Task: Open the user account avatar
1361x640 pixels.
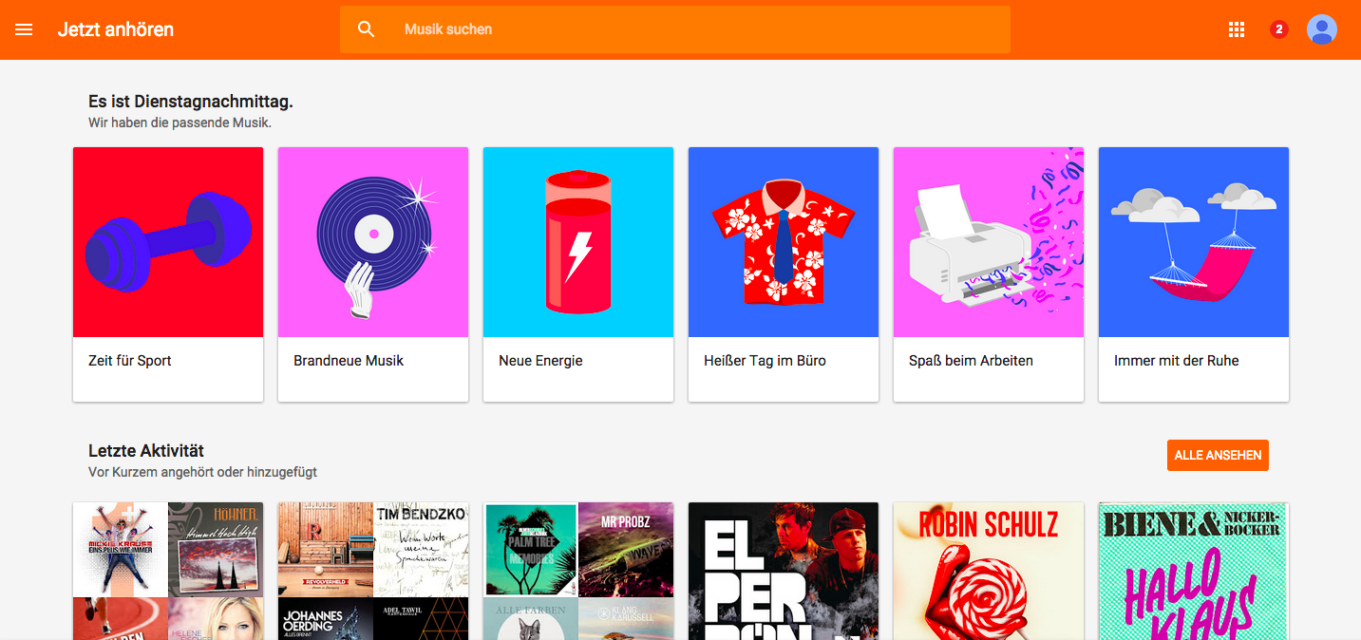Action: 1322,29
